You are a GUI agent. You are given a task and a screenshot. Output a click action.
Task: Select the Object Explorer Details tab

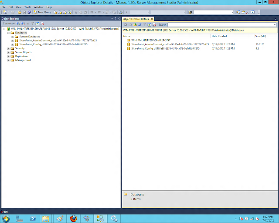point(136,19)
